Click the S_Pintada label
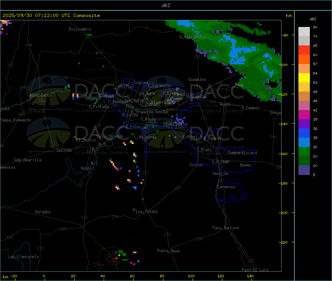Viewport: 332px width, 281px height. pyautogui.click(x=98, y=107)
